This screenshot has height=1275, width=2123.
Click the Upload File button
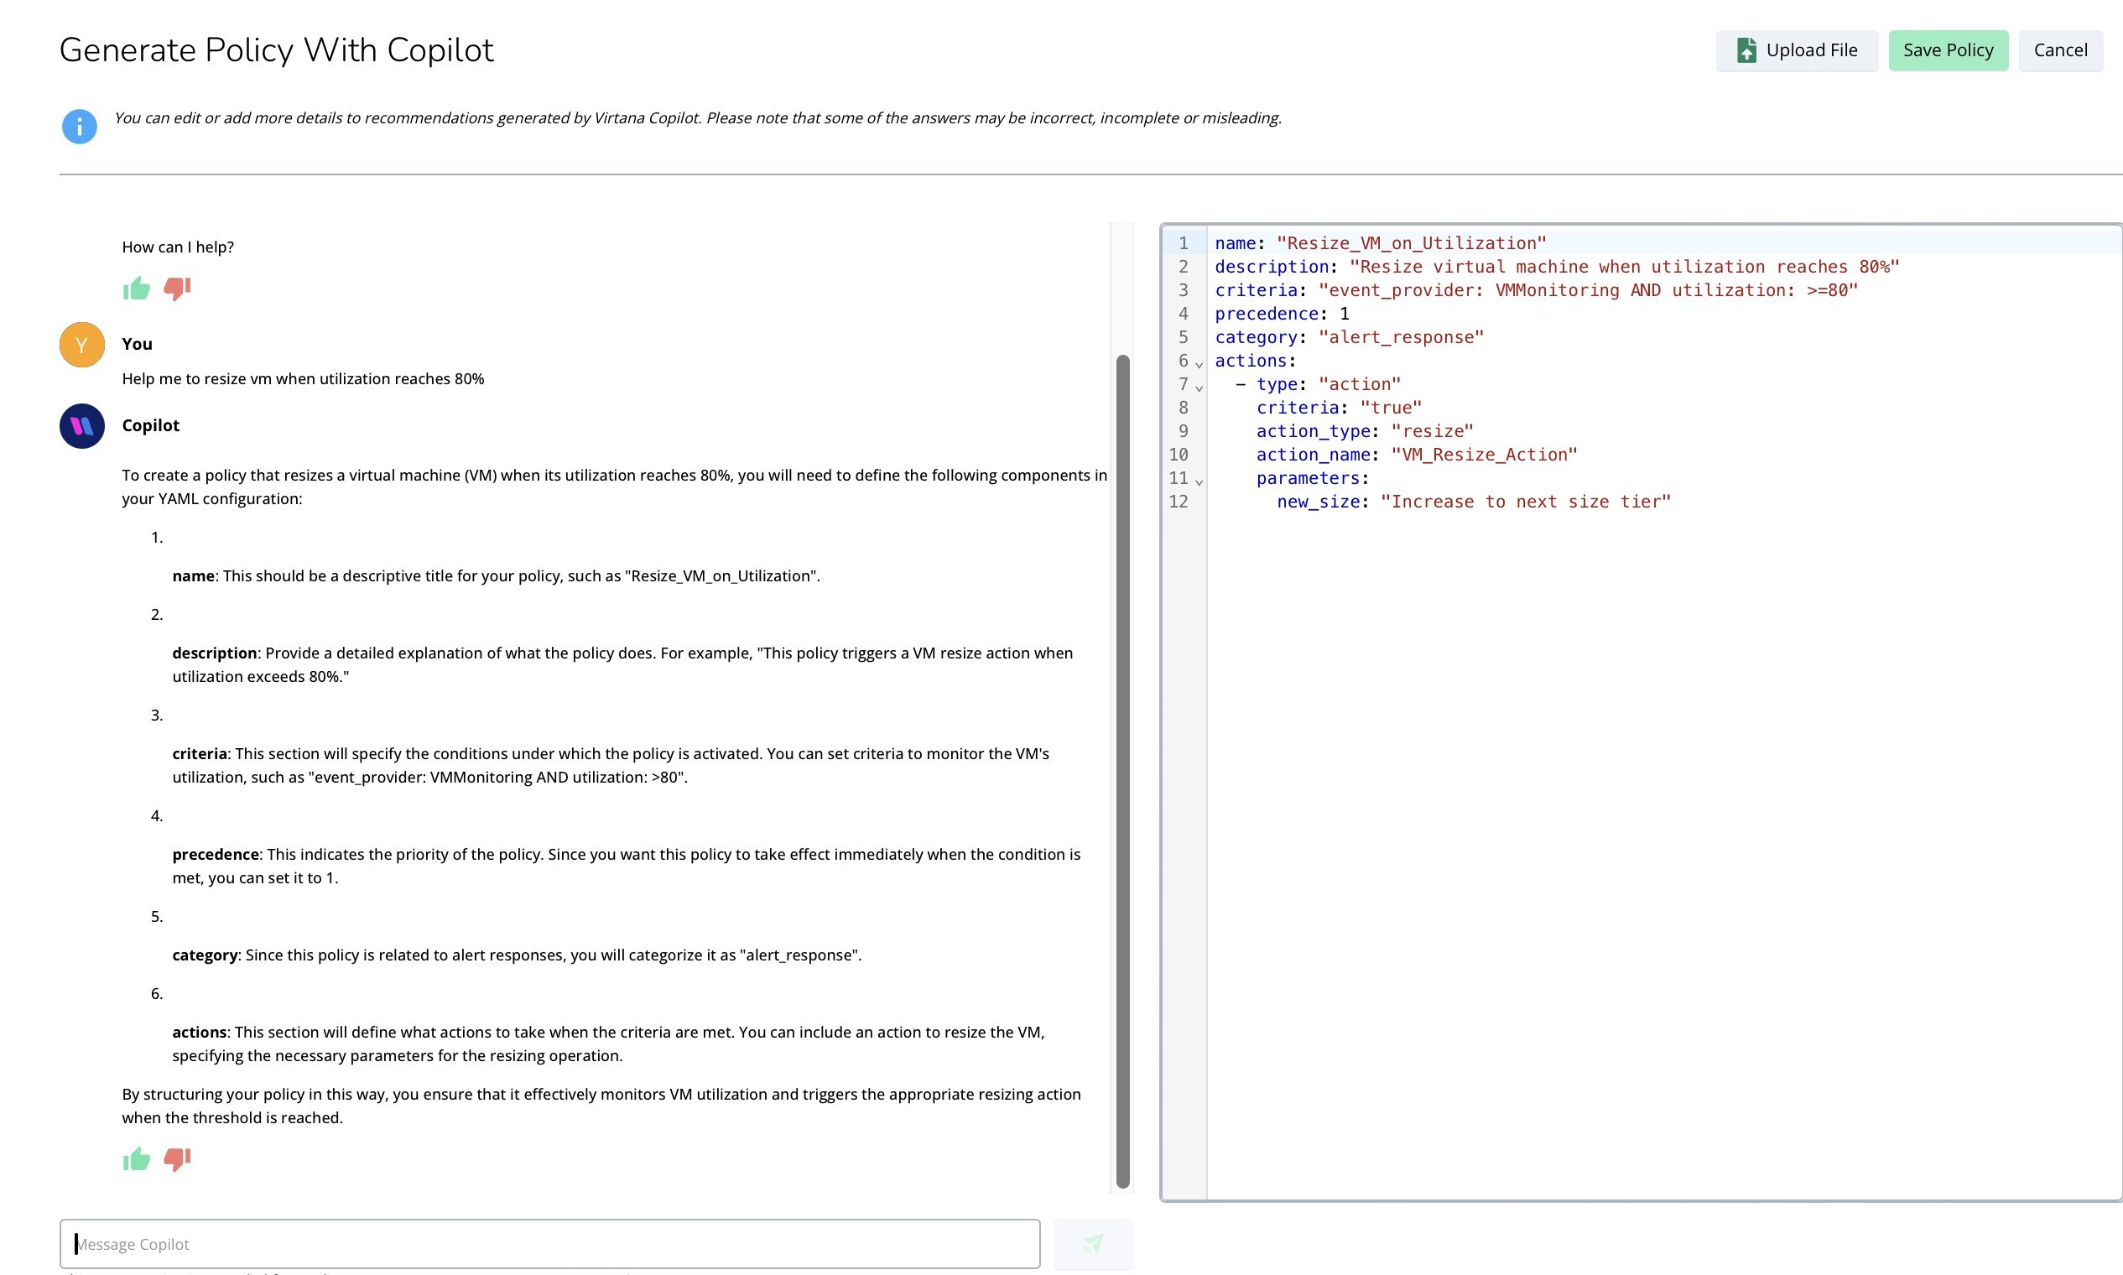click(x=1797, y=49)
